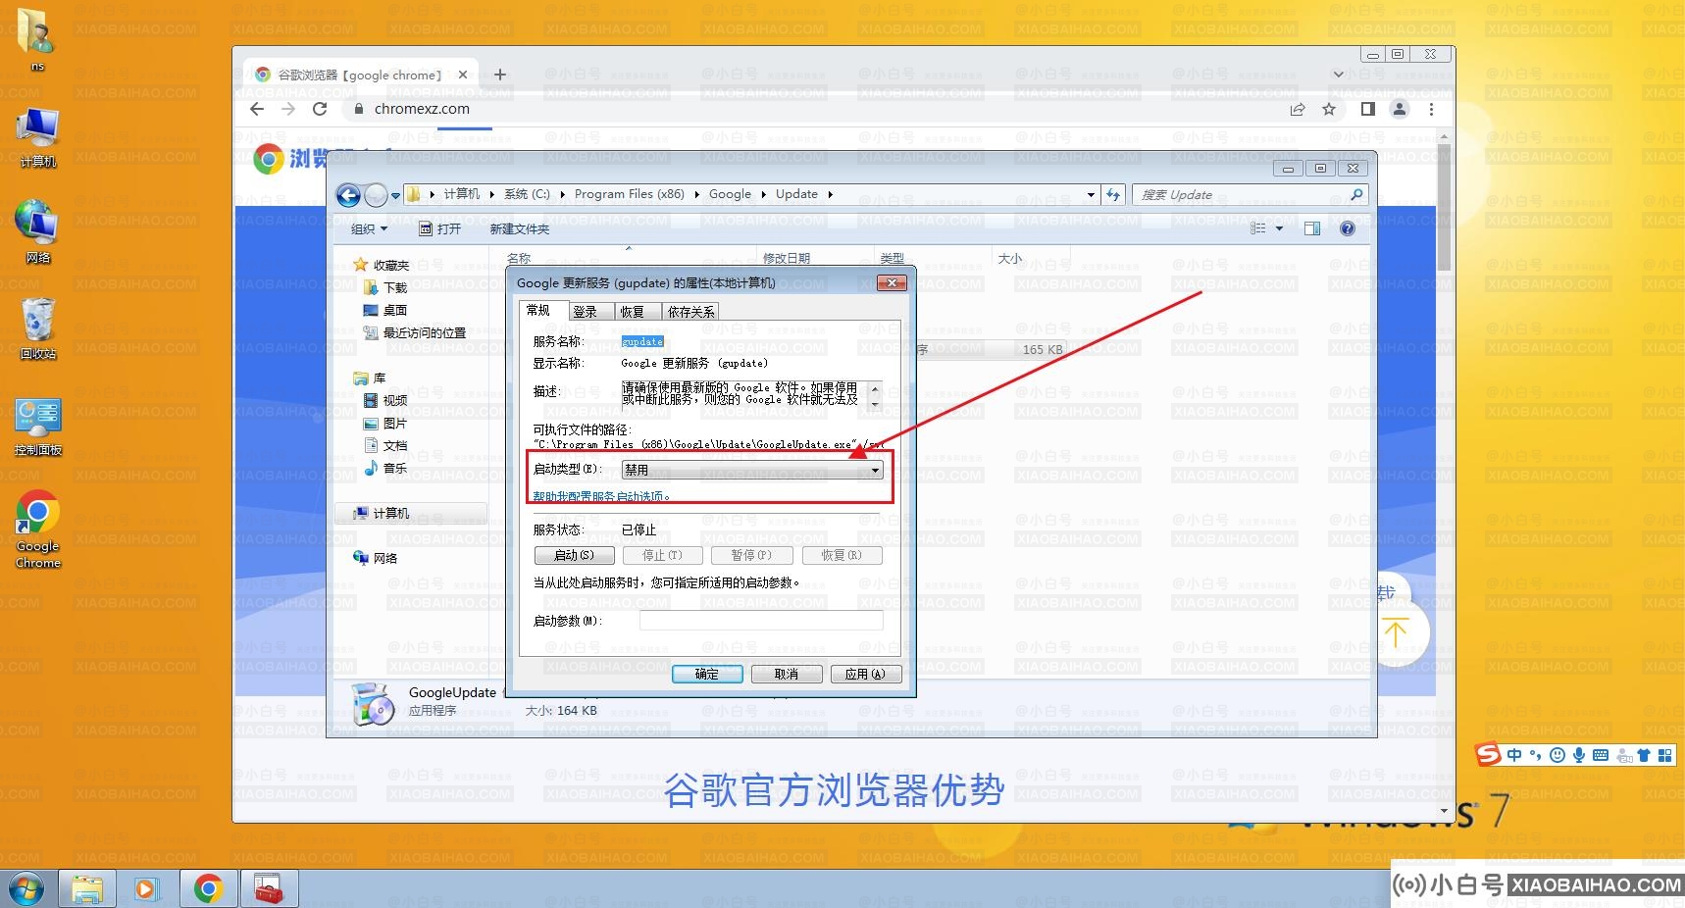The width and height of the screenshot is (1685, 908).
Task: Close the 谷歌浏览器 Chrome tab
Action: 463,75
